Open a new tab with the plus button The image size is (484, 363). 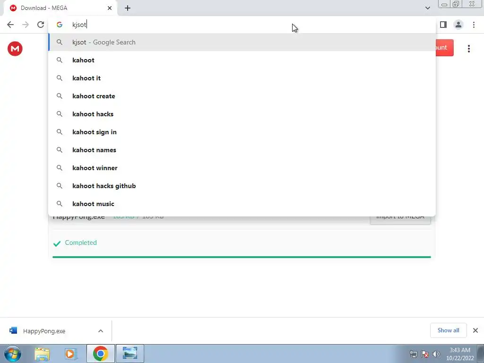(x=128, y=8)
